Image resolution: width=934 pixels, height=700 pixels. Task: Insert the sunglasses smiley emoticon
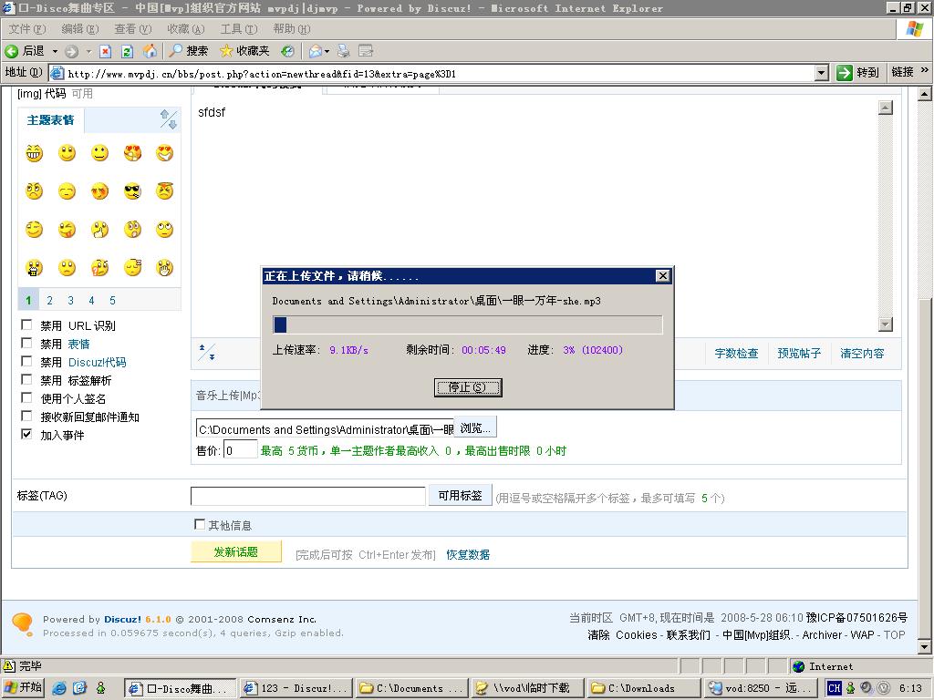click(132, 191)
